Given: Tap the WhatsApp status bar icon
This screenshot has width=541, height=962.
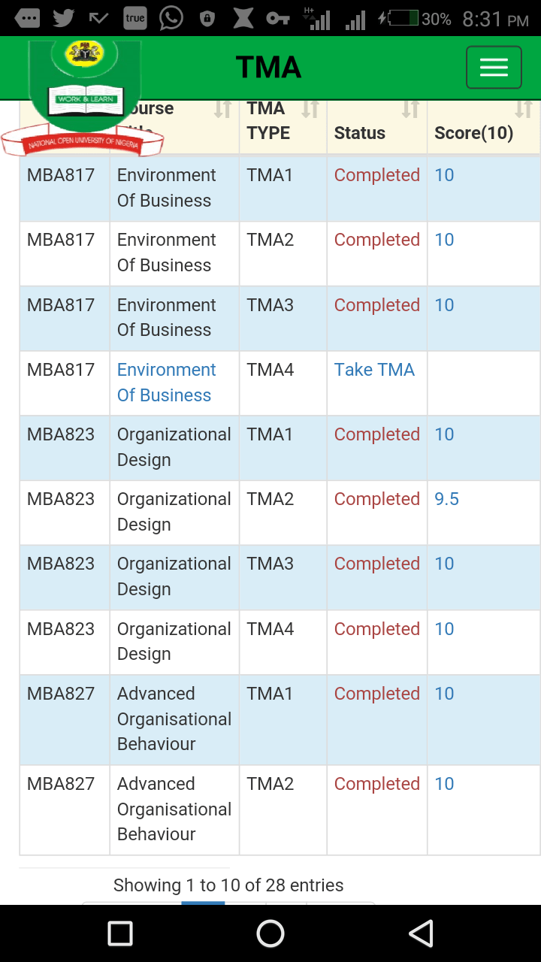Looking at the screenshot, I should pos(171,17).
